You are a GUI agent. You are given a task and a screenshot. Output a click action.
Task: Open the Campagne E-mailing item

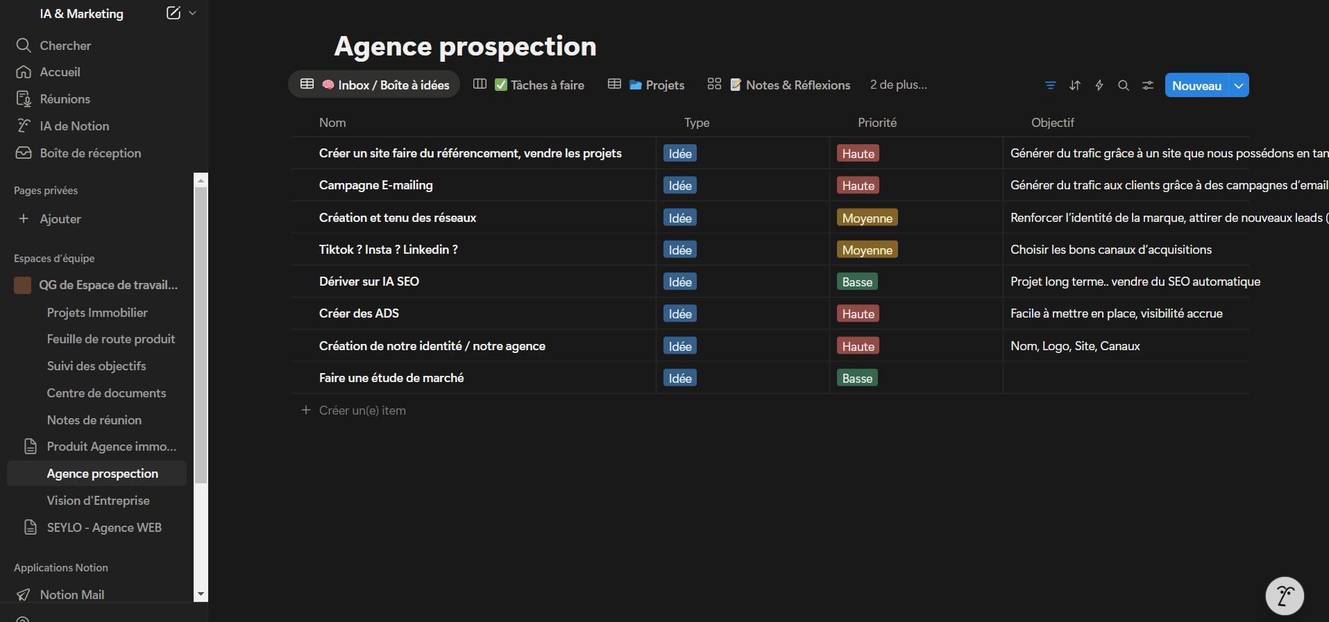pos(375,185)
